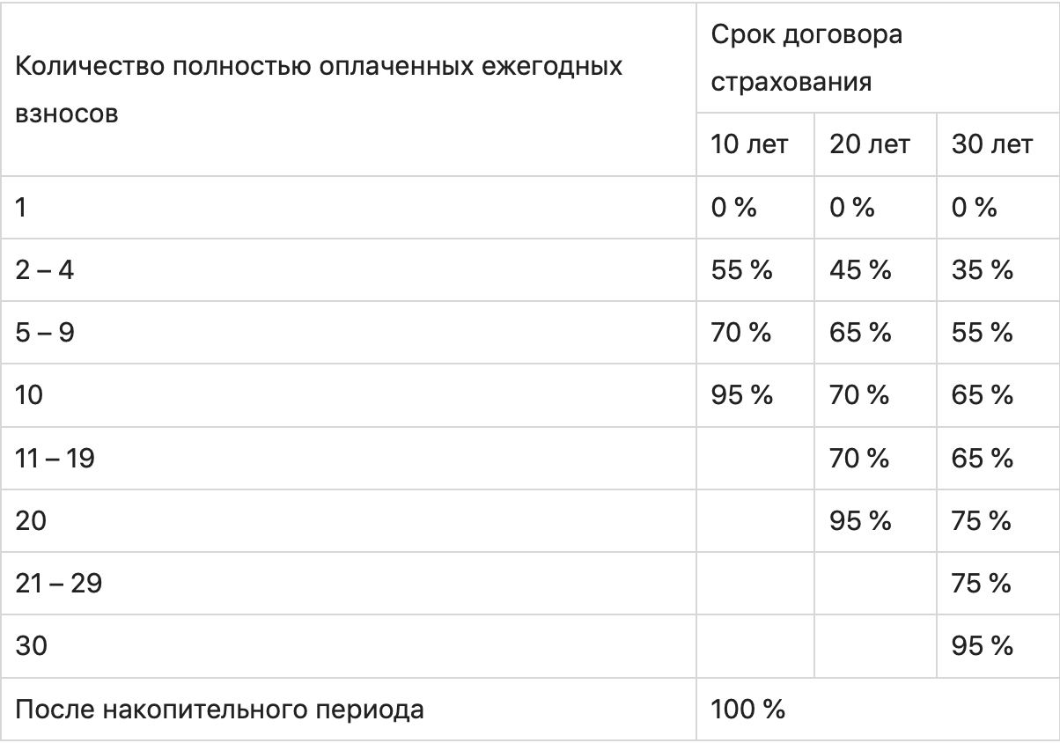Click 95 % in the "30" row
The height and width of the screenshot is (743, 1060).
(x=982, y=647)
